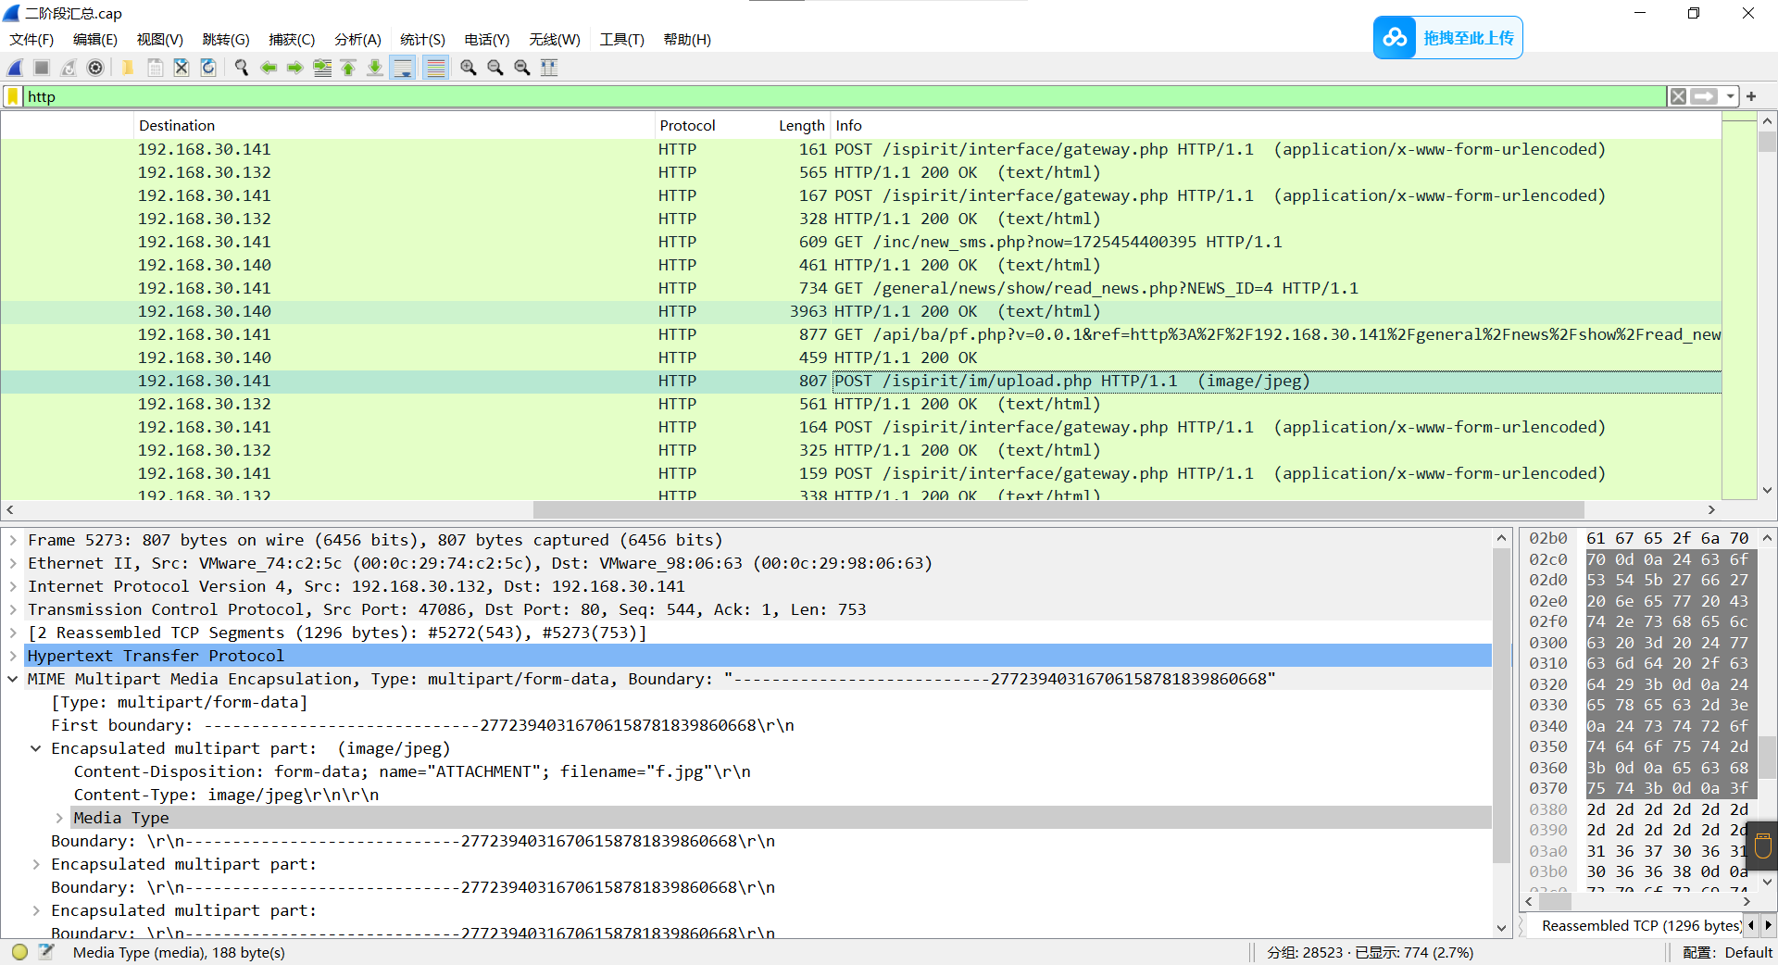The image size is (1778, 965).
Task: Open a capture file with the folder icon
Action: [128, 68]
